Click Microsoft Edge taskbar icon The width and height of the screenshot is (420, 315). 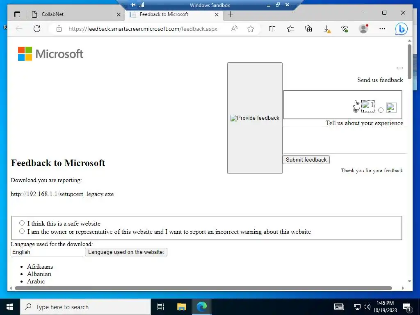[x=202, y=307]
